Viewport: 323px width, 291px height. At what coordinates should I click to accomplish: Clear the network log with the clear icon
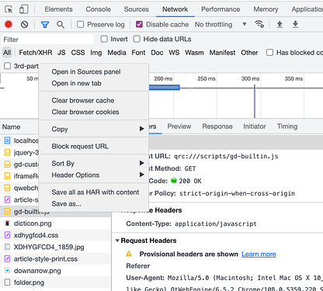25,25
